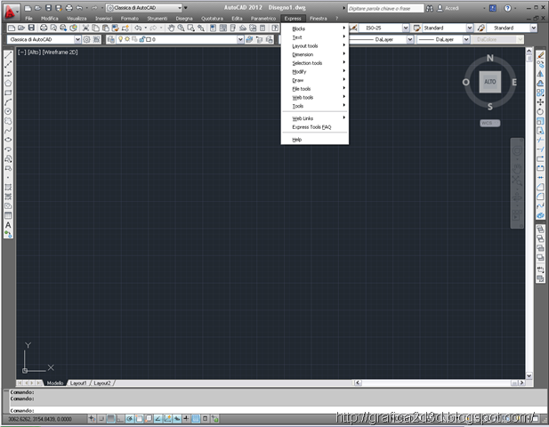Toggle ortho mode in status bar

tap(120, 418)
